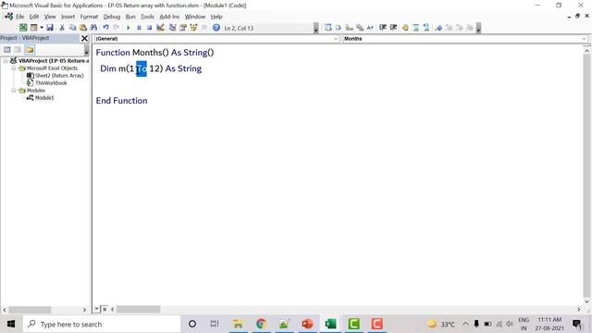Click the Complete Word icon
592x333 pixels.
(370, 28)
